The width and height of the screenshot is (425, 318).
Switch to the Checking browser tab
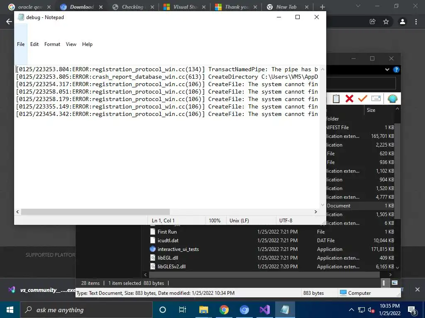tap(133, 7)
